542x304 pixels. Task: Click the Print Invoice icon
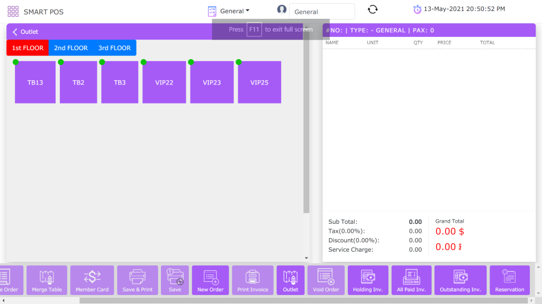tap(252, 280)
